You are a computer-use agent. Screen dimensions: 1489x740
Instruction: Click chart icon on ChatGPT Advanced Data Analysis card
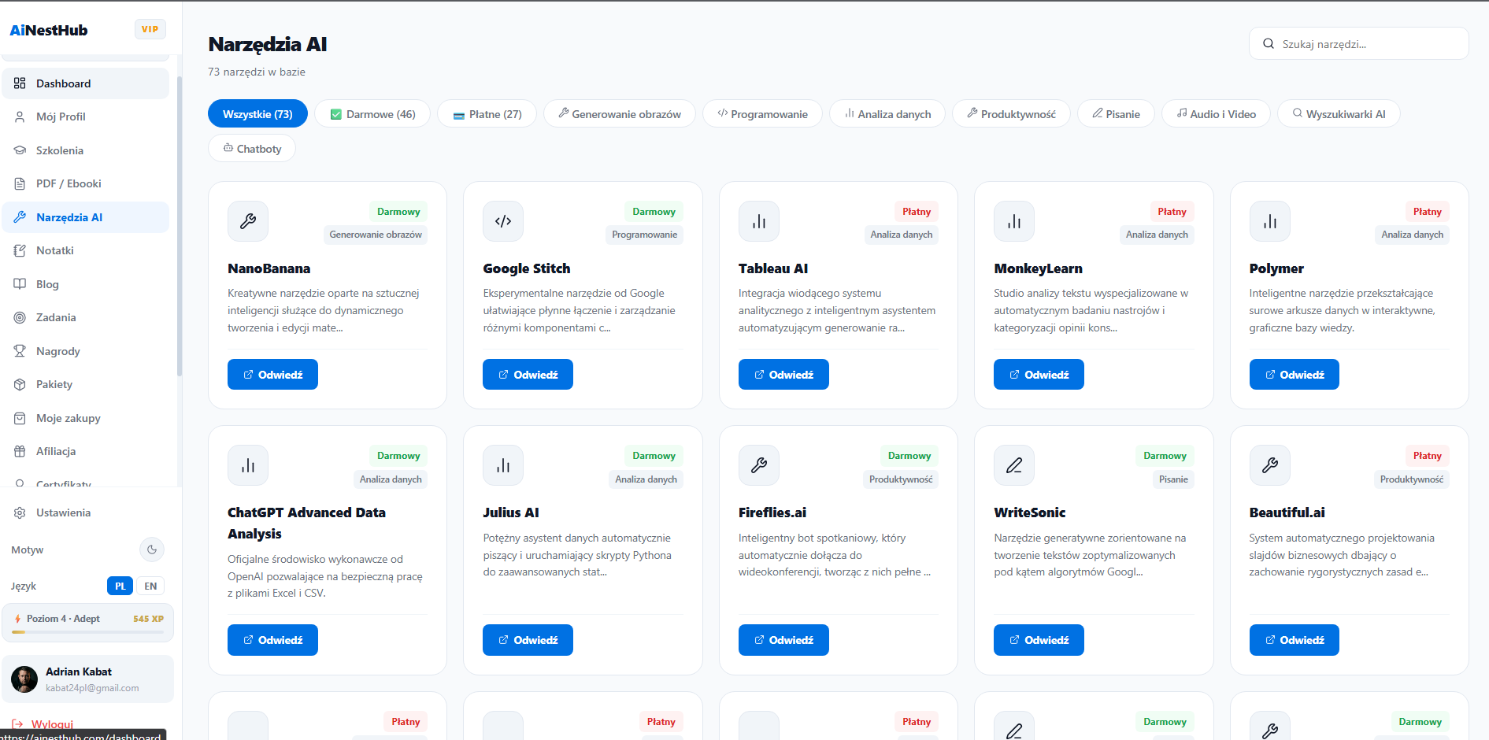pyautogui.click(x=248, y=465)
